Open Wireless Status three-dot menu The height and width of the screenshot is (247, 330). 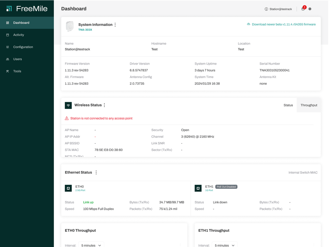coord(105,105)
